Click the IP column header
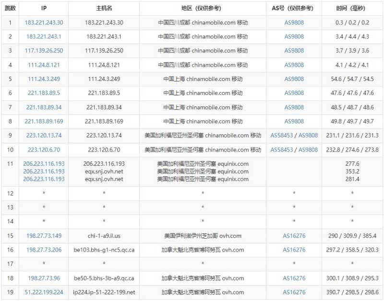The image size is (384, 301). [x=44, y=8]
